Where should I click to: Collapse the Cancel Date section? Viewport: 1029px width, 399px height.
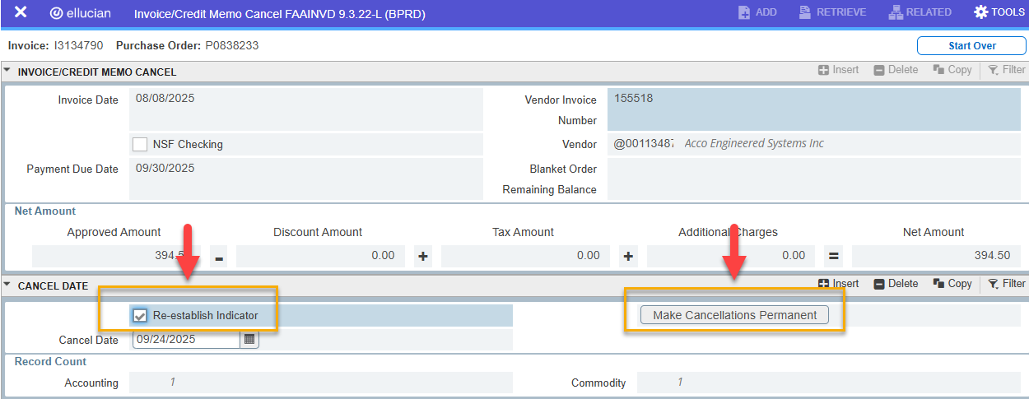pos(8,285)
